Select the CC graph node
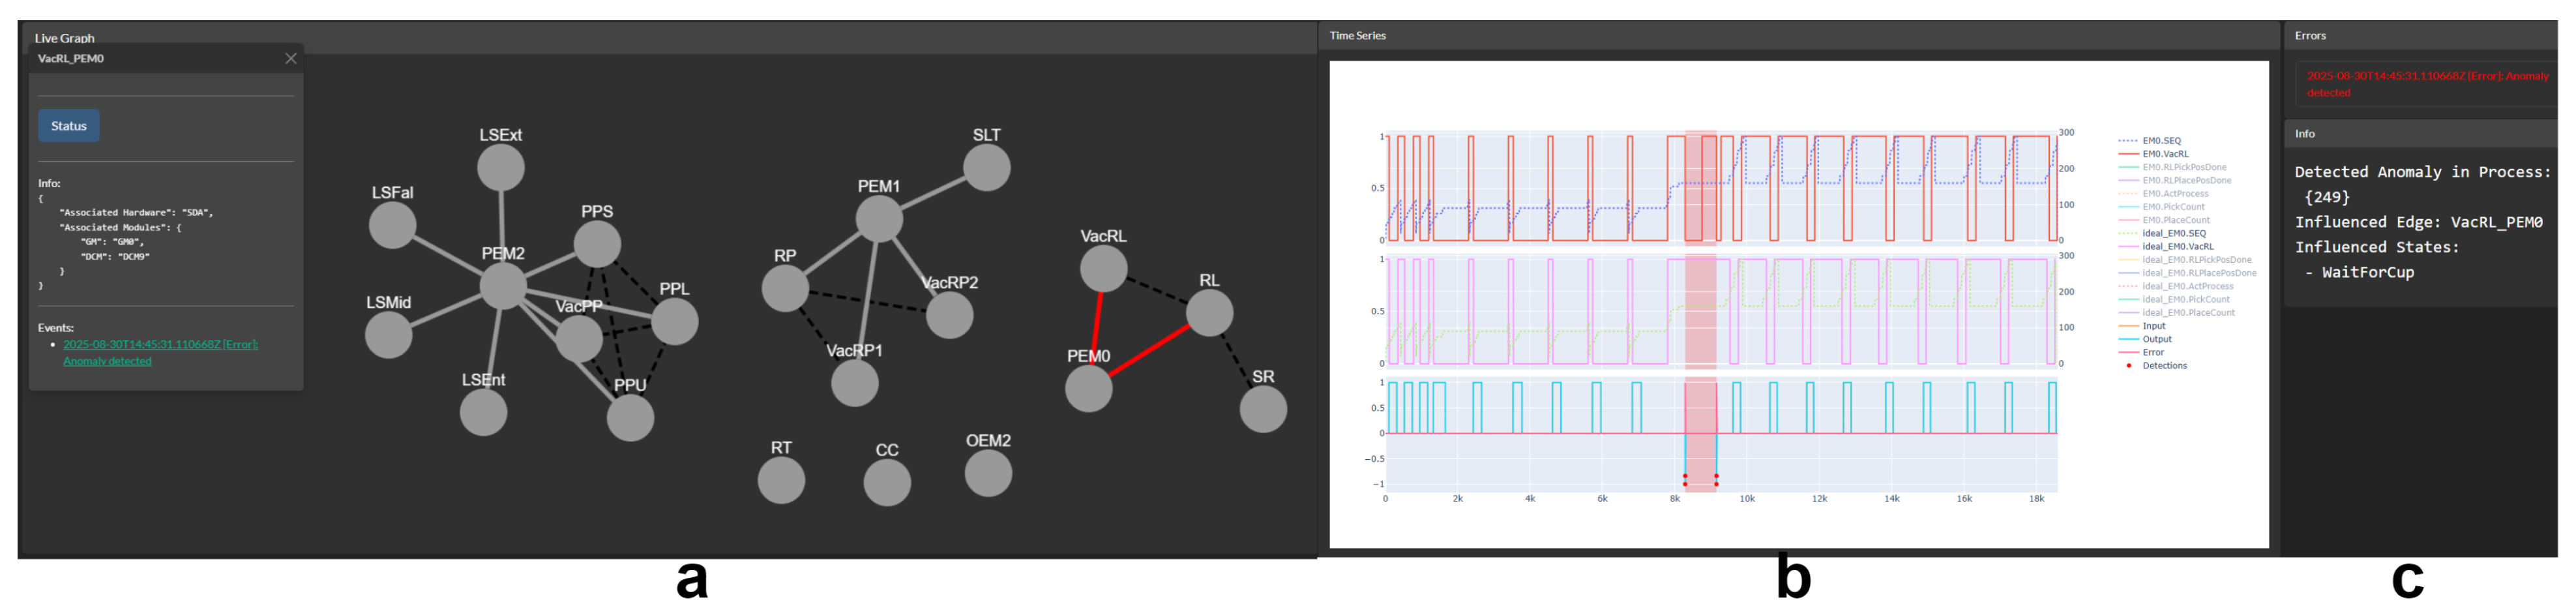This screenshot has height=615, width=2576. [887, 483]
